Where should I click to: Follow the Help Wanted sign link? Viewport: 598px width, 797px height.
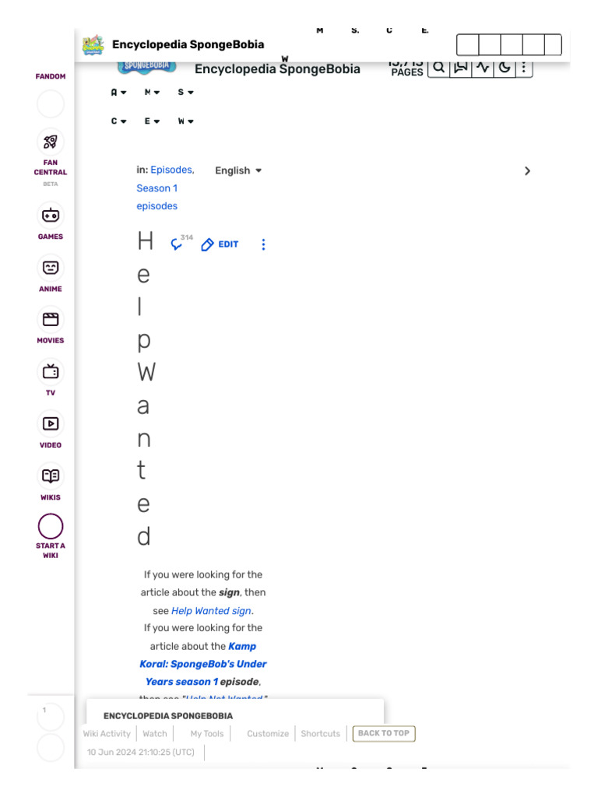click(x=212, y=611)
